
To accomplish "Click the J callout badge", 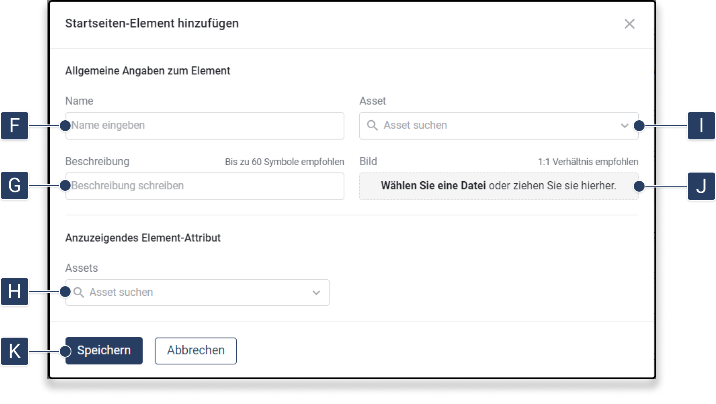I will tap(701, 186).
